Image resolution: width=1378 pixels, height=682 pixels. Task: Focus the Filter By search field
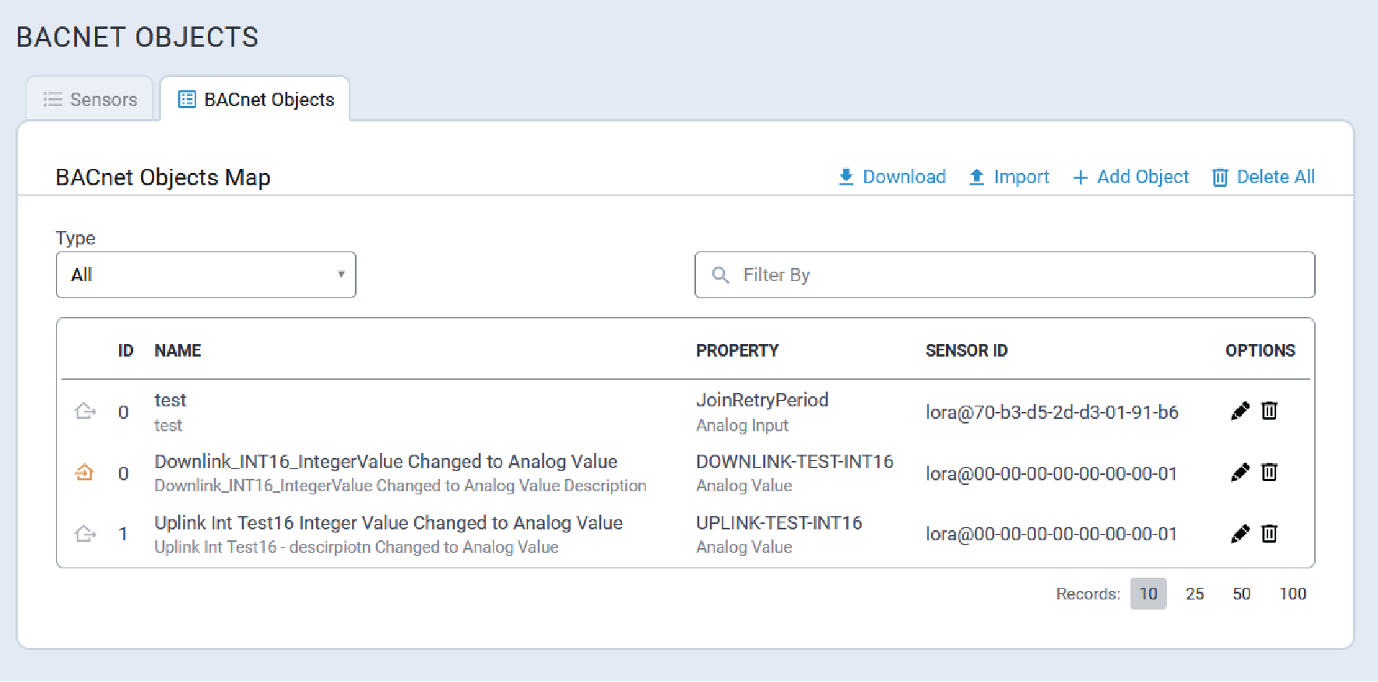(1012, 275)
